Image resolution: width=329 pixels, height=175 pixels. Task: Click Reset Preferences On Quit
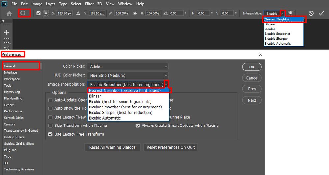(170, 147)
